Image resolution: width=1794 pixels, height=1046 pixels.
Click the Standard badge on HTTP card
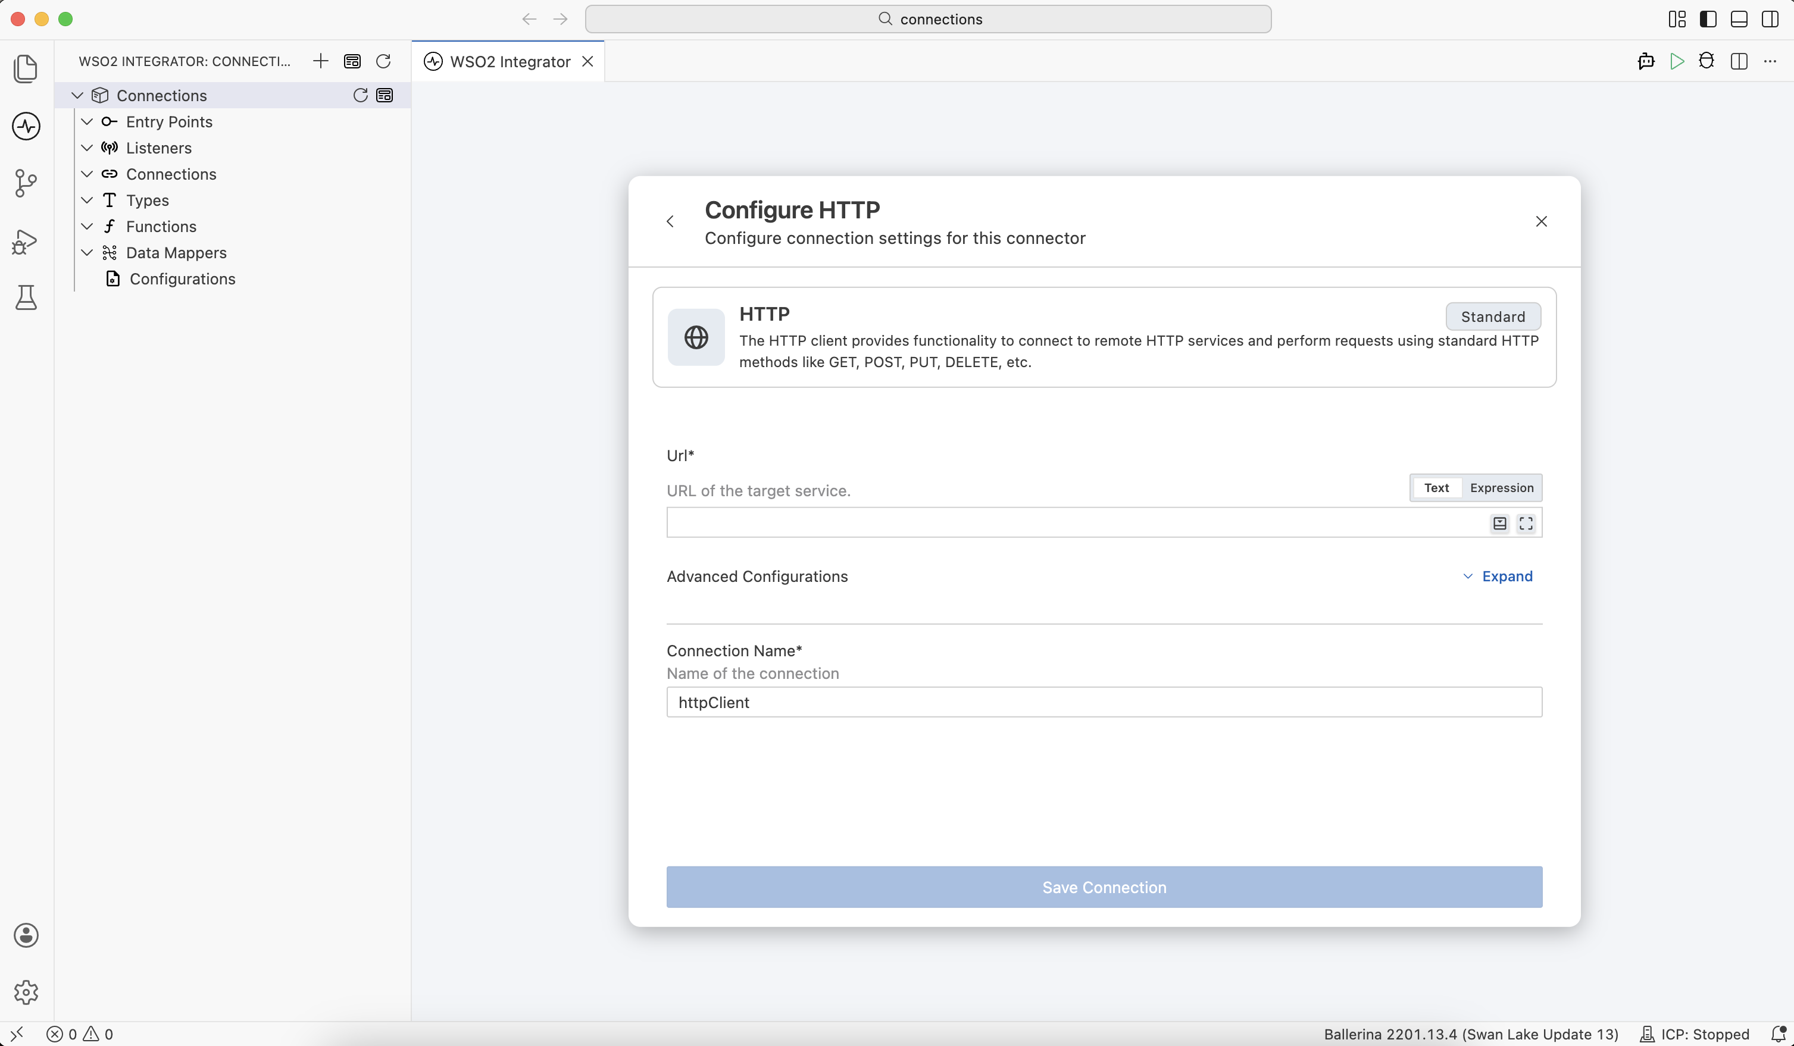coord(1493,317)
